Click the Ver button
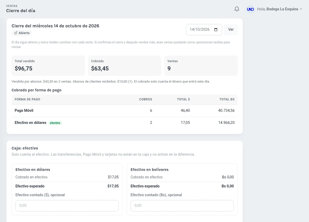Viewport: 309px width, 222px height. (231, 29)
